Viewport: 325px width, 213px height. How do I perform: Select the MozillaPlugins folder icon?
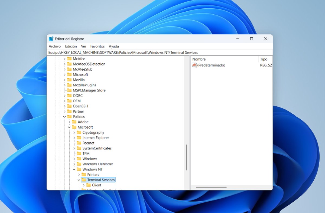pos(69,85)
